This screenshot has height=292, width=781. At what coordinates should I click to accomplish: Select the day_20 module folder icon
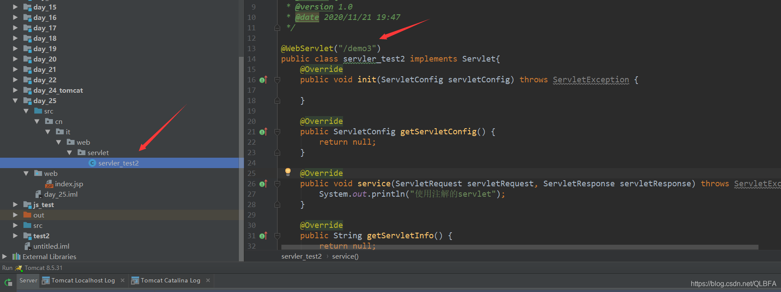27,59
